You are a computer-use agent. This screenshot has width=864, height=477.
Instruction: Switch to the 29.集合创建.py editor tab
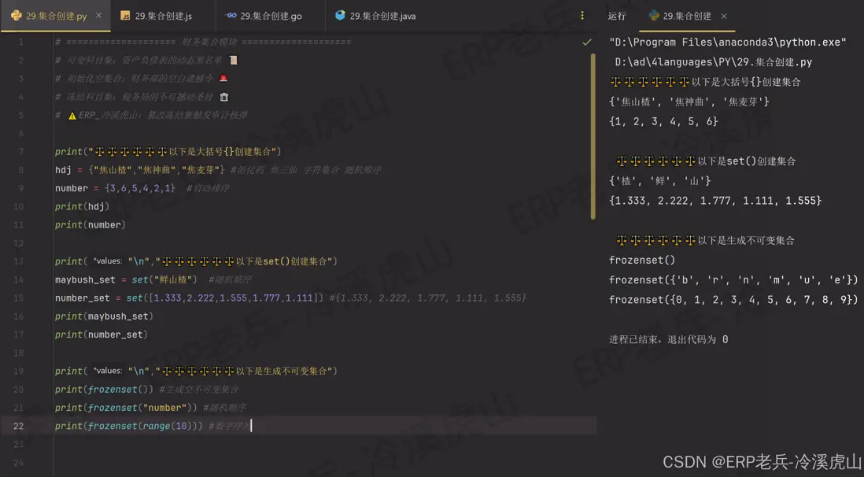[55, 16]
